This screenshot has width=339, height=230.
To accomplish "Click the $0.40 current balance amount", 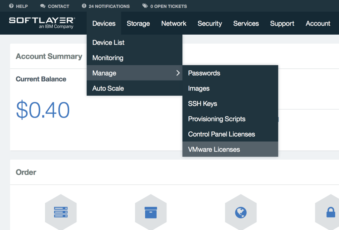I will click(43, 110).
